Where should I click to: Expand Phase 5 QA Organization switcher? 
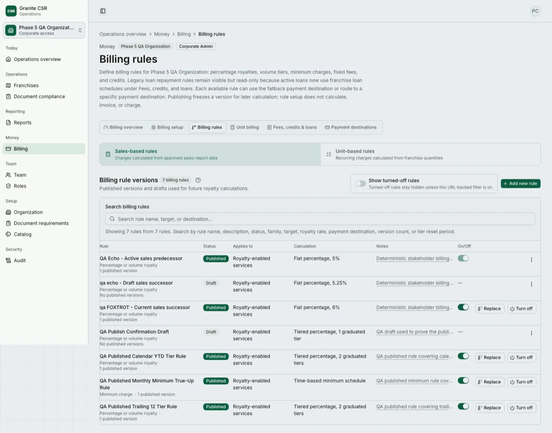[x=44, y=30]
